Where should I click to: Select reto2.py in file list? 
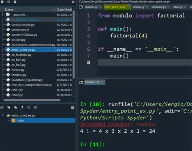coord(39,95)
